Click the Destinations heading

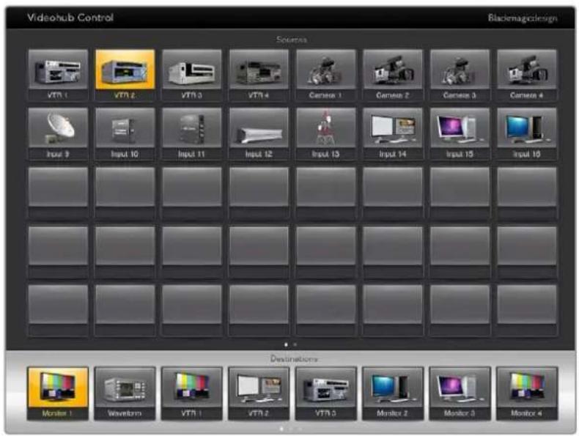click(x=294, y=358)
